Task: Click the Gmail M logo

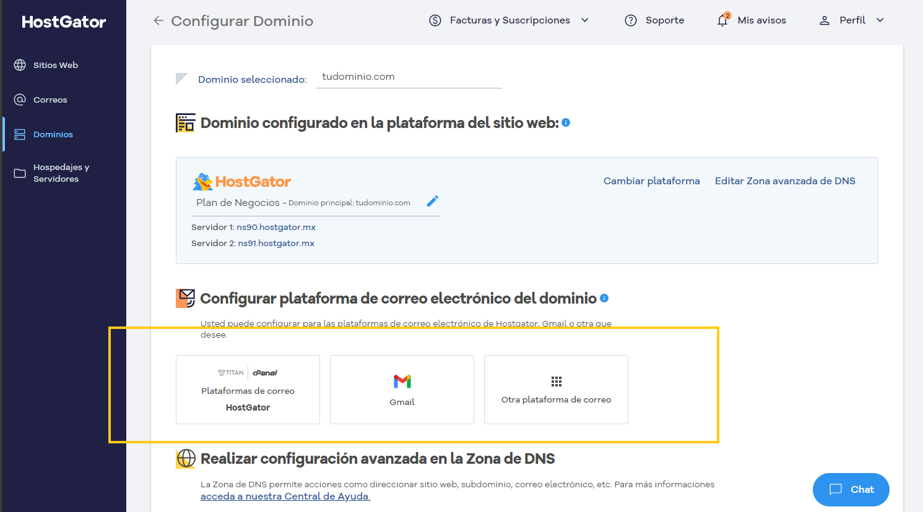Action: (x=402, y=382)
